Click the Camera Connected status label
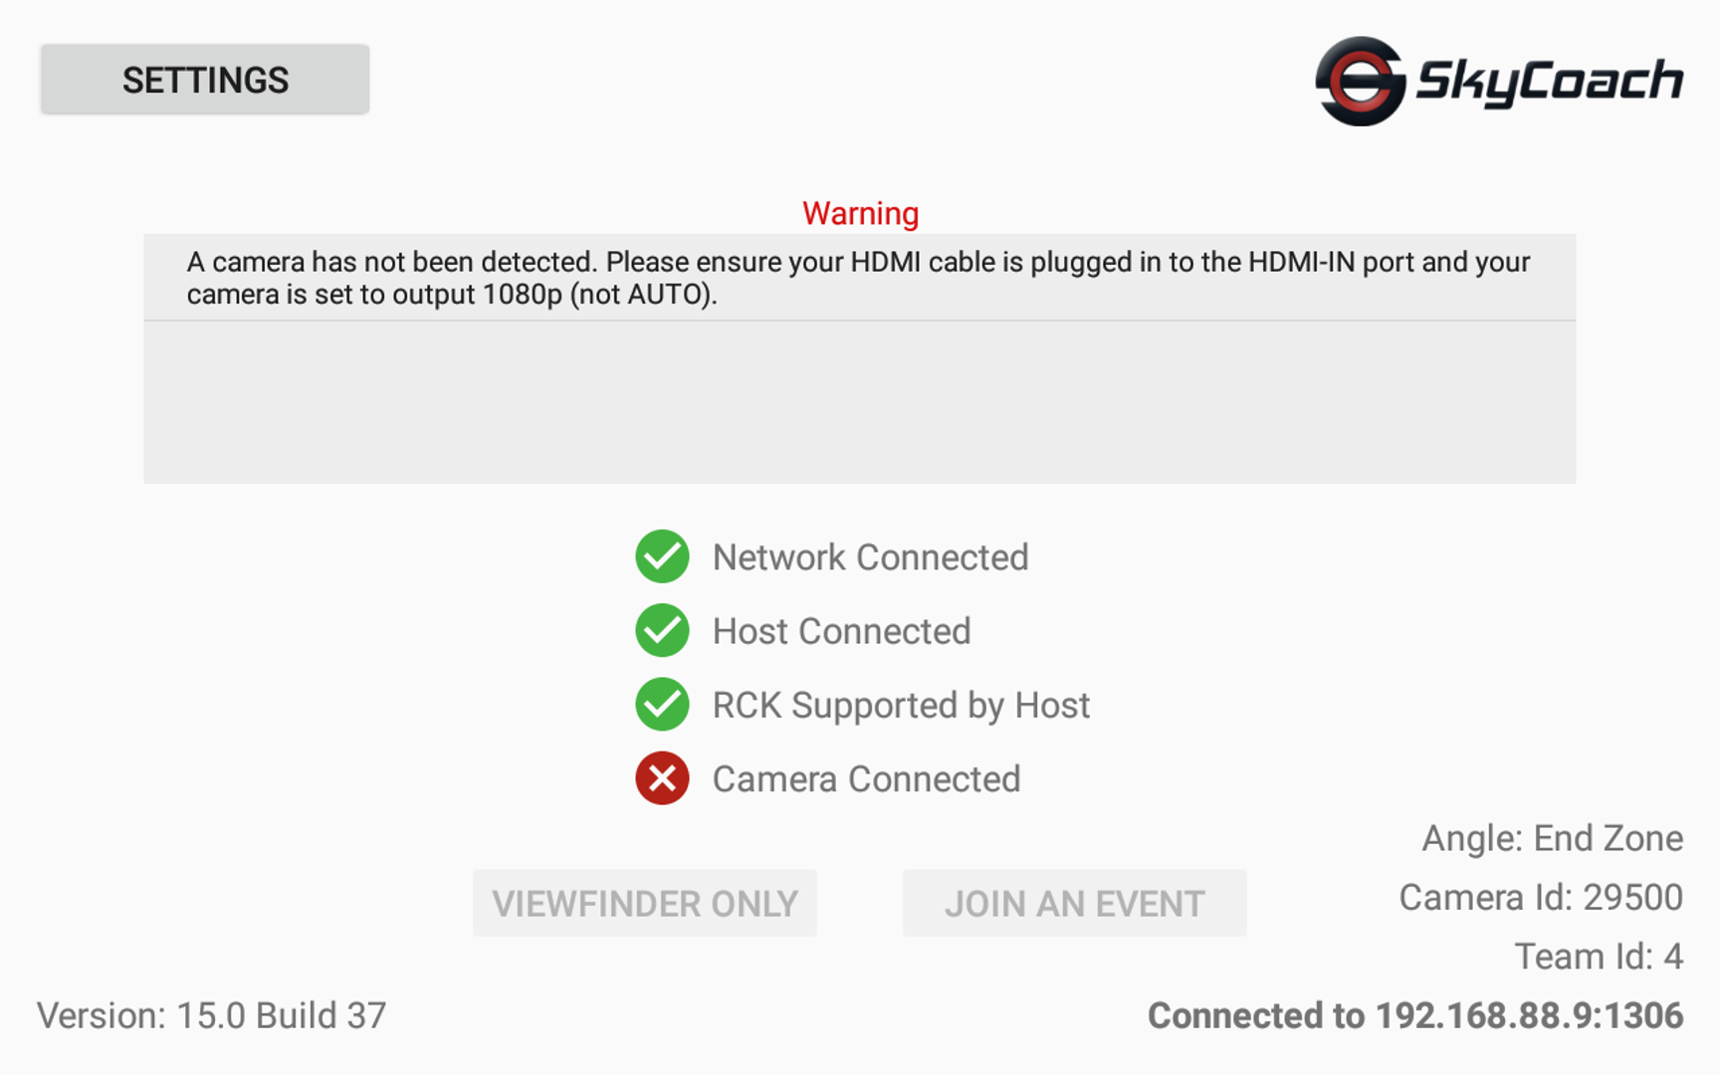 866,779
